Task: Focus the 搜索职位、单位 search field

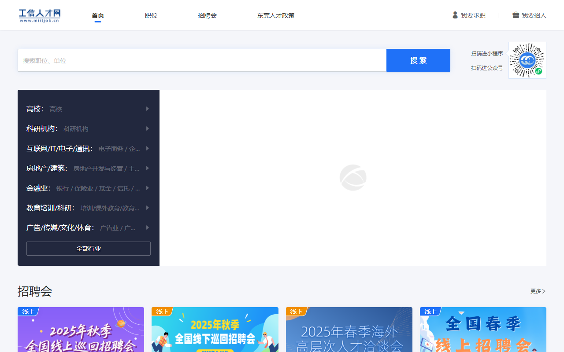Action: pyautogui.click(x=202, y=60)
